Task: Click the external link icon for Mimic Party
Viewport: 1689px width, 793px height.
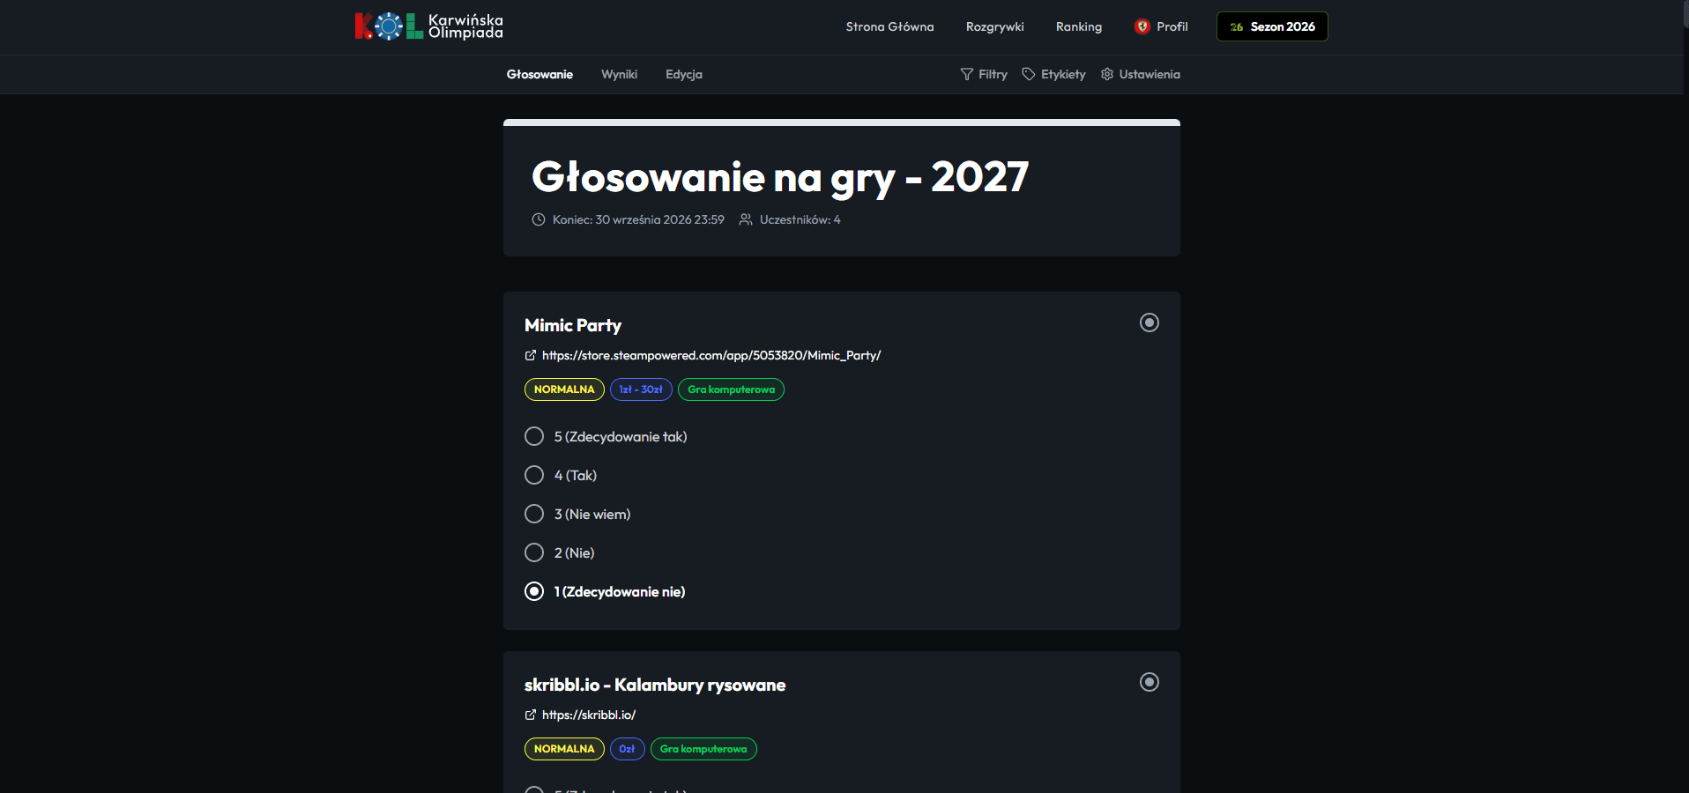Action: [531, 355]
